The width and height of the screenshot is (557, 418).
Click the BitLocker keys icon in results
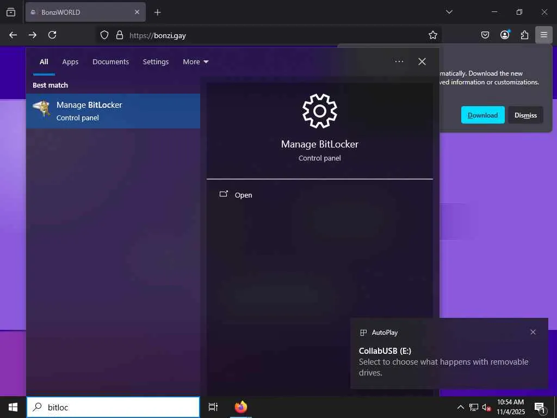pyautogui.click(x=41, y=108)
